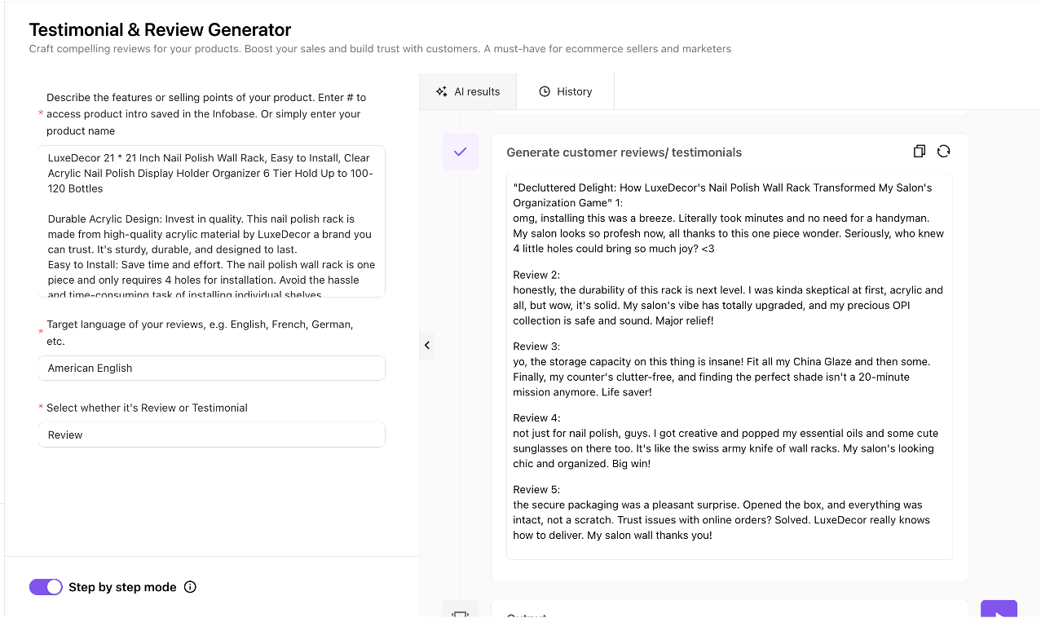Click the info icon next to Step by step mode

(189, 586)
